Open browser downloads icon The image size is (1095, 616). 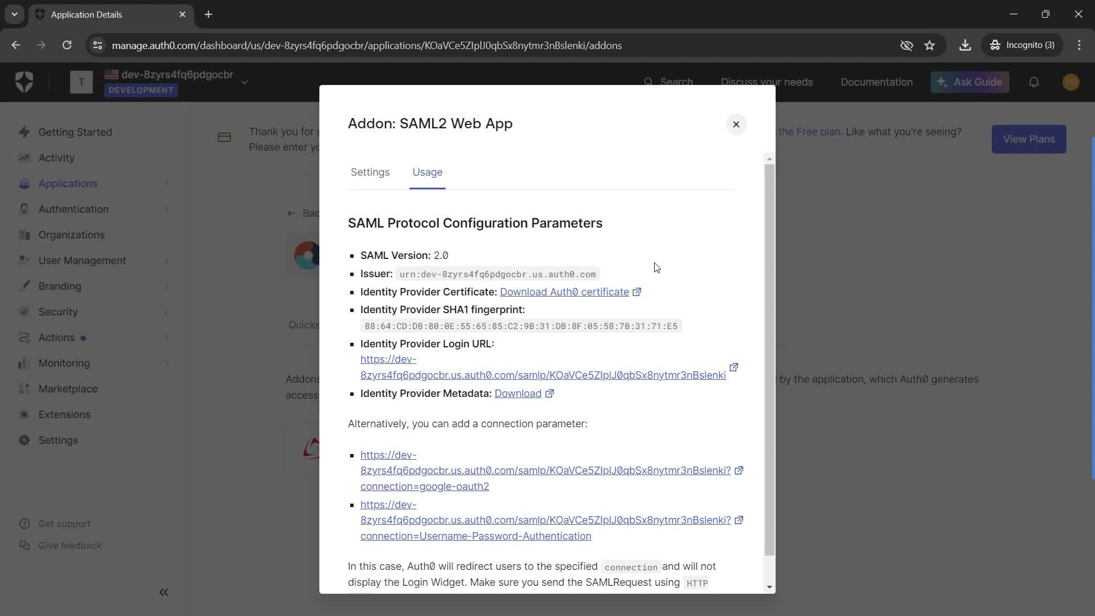click(965, 45)
